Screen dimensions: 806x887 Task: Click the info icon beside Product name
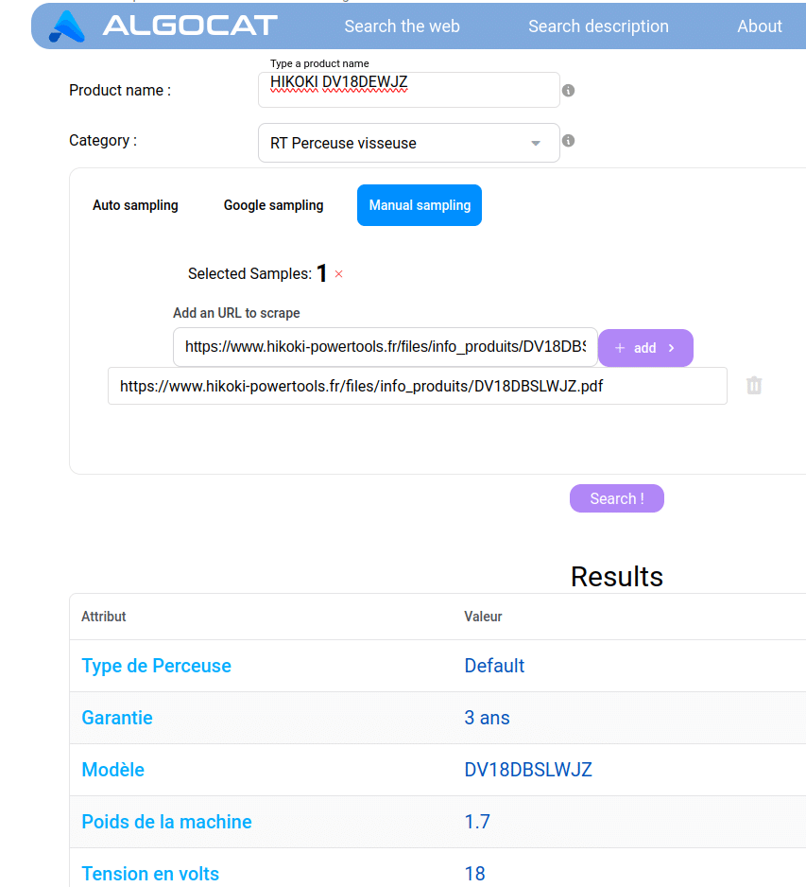tap(568, 91)
